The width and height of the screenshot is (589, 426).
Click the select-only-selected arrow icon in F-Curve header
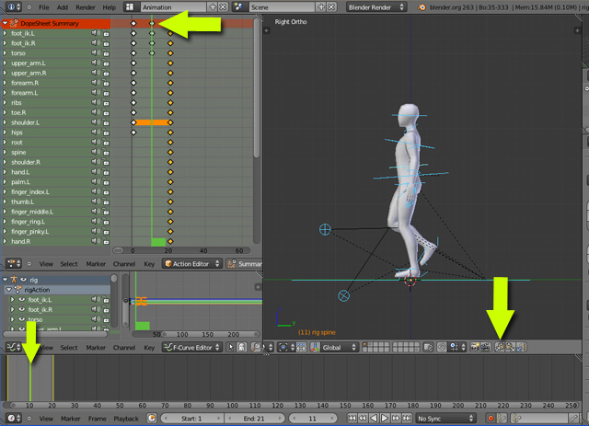231,347
